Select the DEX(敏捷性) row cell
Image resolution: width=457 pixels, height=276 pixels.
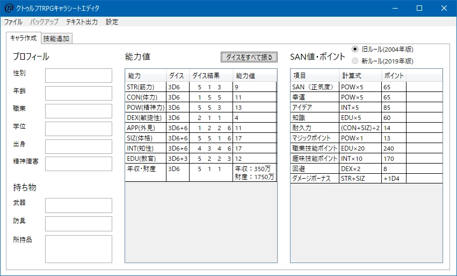[x=146, y=118]
